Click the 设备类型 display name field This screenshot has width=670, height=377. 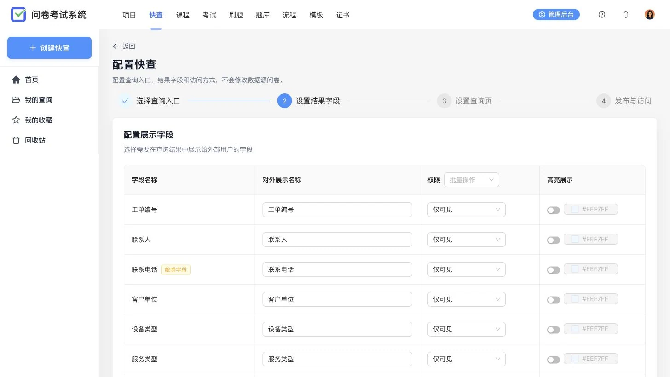pyautogui.click(x=337, y=329)
